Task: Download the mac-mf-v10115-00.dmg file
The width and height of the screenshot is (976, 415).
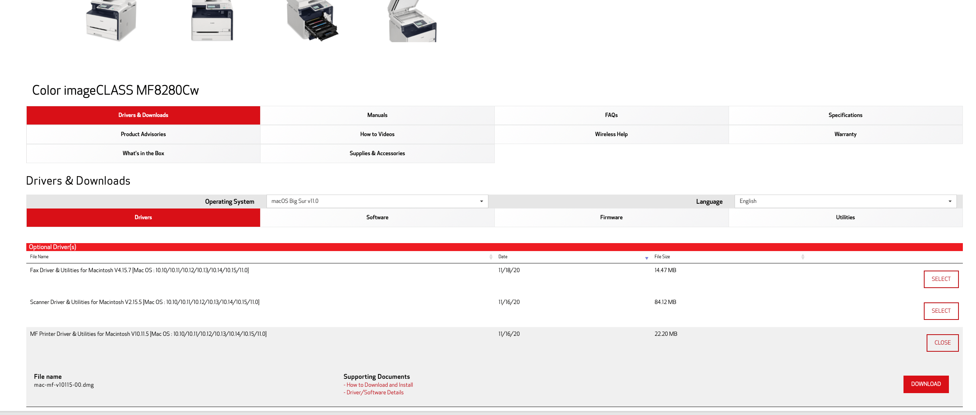Action: 926,384
